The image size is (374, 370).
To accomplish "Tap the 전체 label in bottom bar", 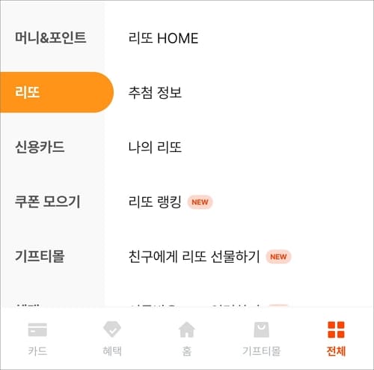I will (336, 351).
